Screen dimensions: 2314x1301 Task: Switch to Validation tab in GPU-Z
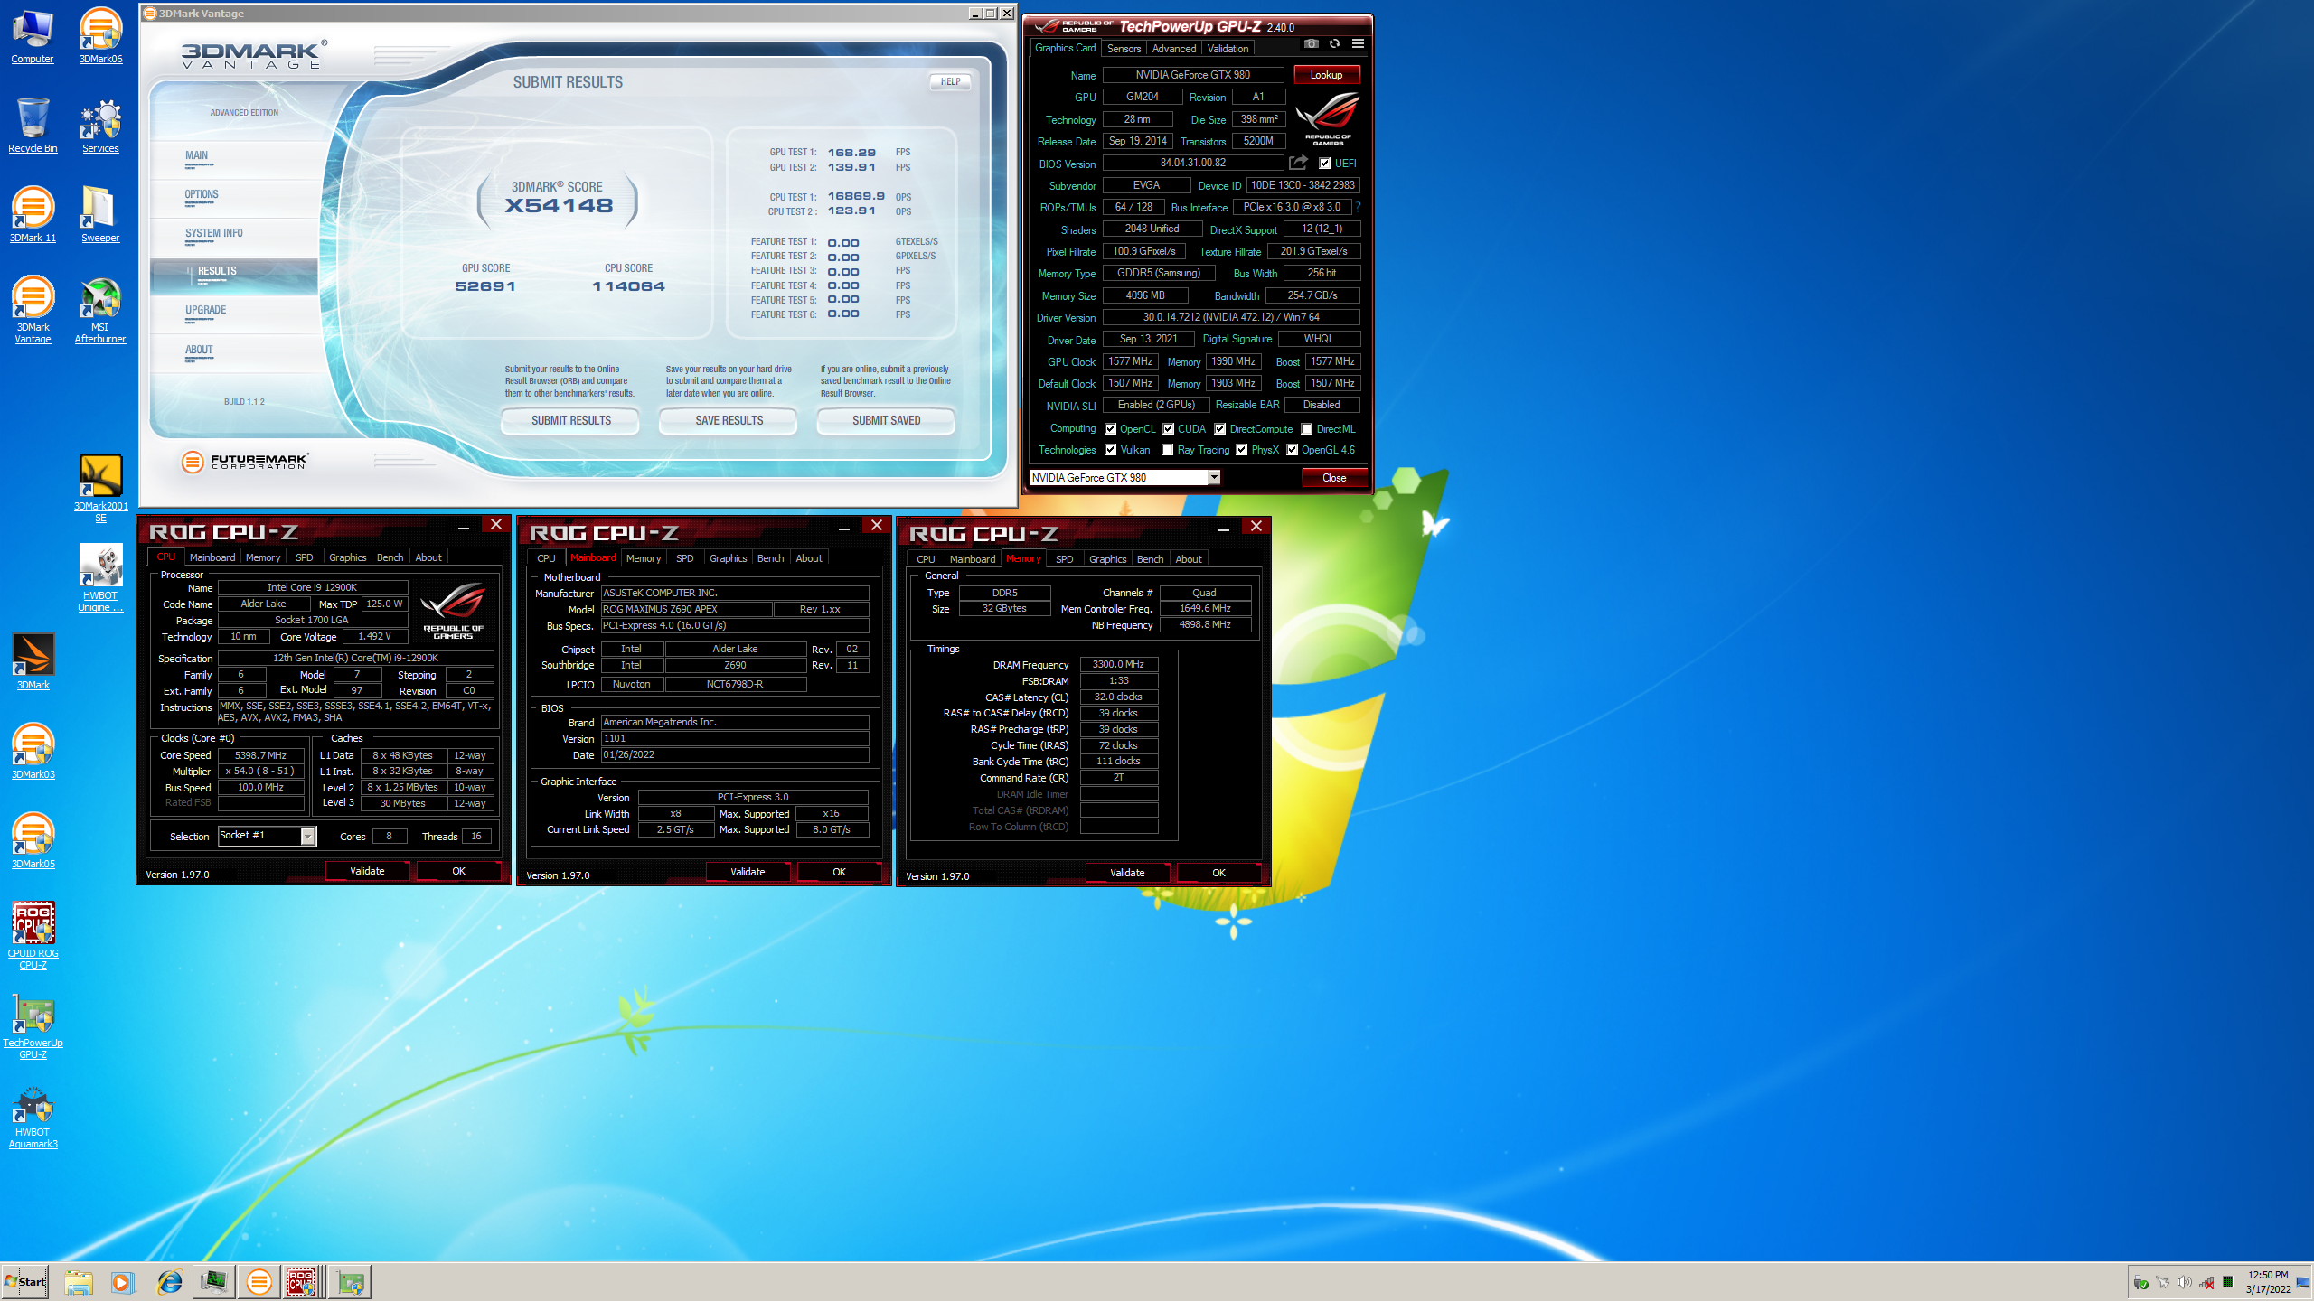click(1228, 49)
